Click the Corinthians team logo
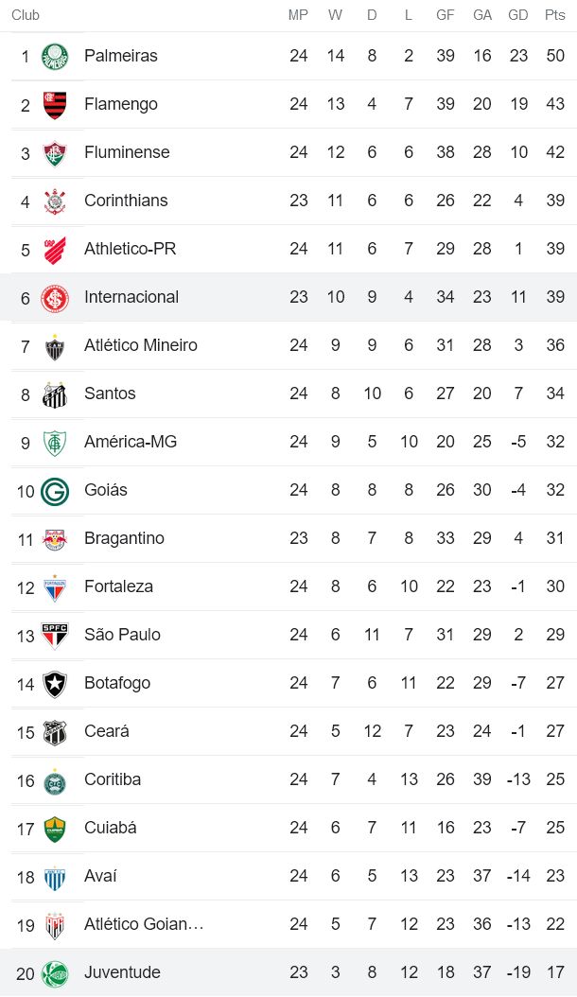The width and height of the screenshot is (577, 997). coord(55,201)
